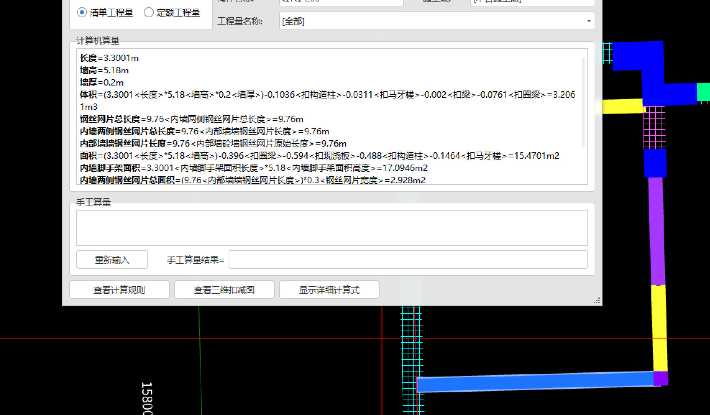Image resolution: width=710 pixels, height=415 pixels.
Task: Click the 重新输入 button
Action: point(112,259)
